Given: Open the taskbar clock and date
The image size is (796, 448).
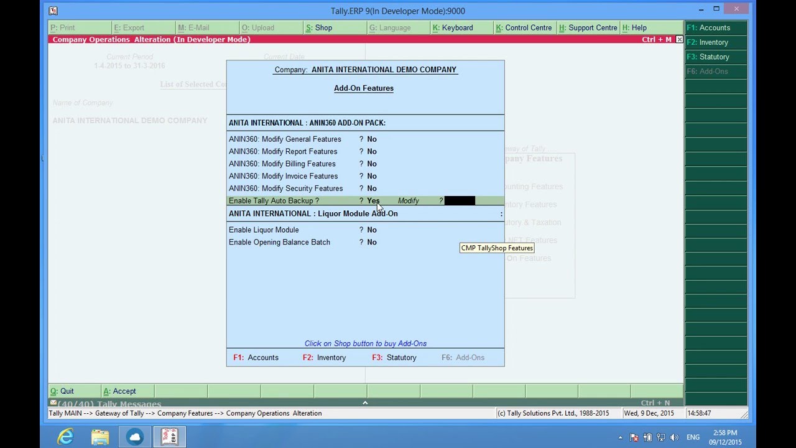Looking at the screenshot, I should pyautogui.click(x=725, y=437).
